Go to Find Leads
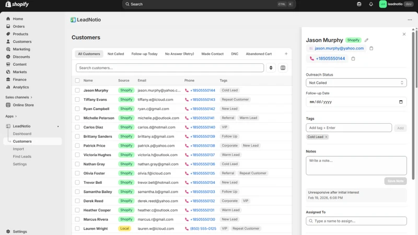Viewport: 418px width, 235px height. coord(22,156)
